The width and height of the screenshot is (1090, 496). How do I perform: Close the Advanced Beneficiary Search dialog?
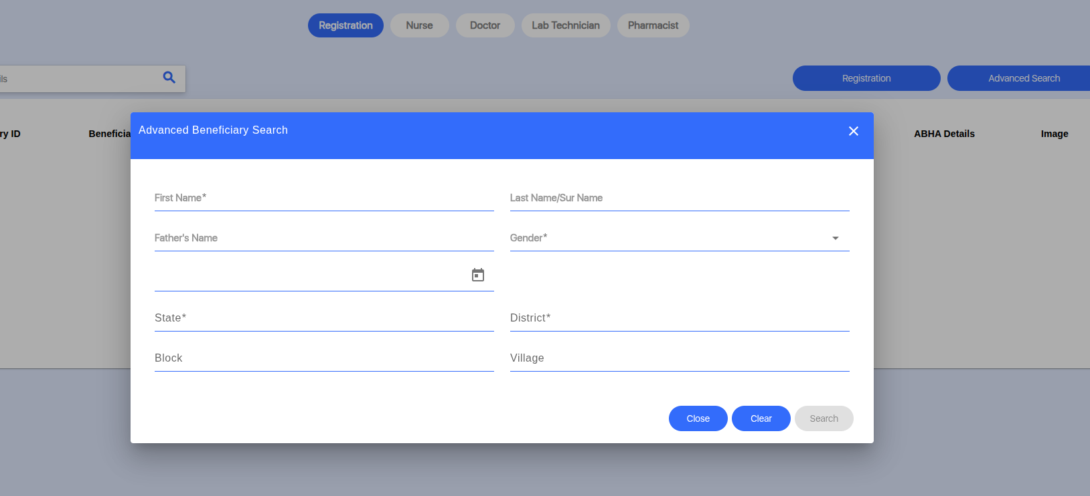[x=853, y=131]
